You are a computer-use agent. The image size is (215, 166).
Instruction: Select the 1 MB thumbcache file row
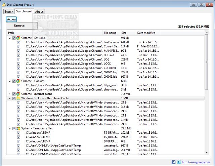pos(105,120)
